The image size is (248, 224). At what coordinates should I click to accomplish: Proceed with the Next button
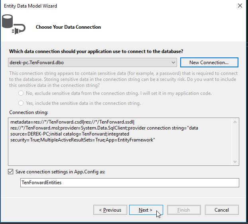click(x=146, y=210)
